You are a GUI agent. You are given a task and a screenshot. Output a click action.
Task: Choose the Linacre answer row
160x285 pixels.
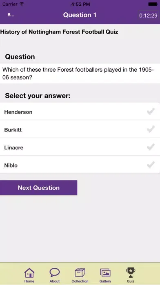pos(80,147)
